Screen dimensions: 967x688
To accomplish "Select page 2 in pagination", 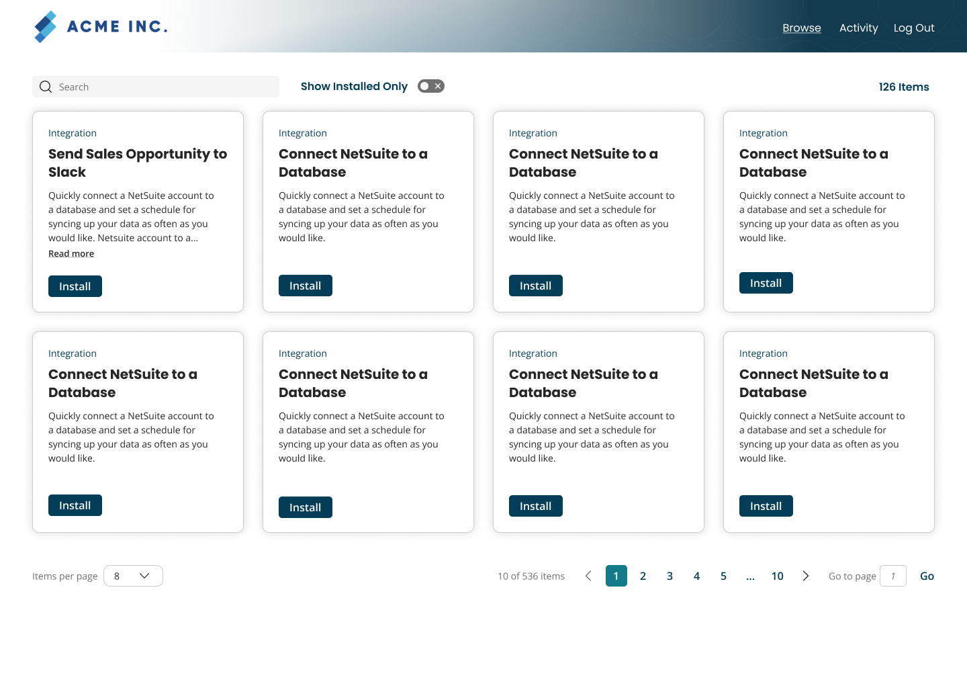I will [643, 576].
